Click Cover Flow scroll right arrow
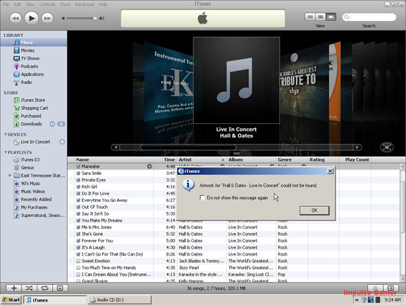 357,147
